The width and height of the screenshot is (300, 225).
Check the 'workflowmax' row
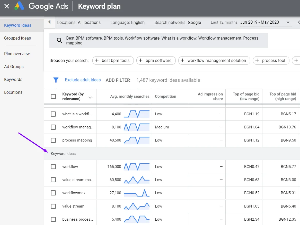(x=53, y=193)
